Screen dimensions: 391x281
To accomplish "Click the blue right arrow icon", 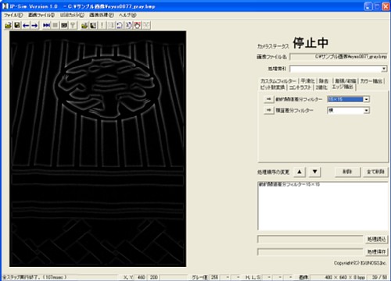I will [x=34, y=25].
